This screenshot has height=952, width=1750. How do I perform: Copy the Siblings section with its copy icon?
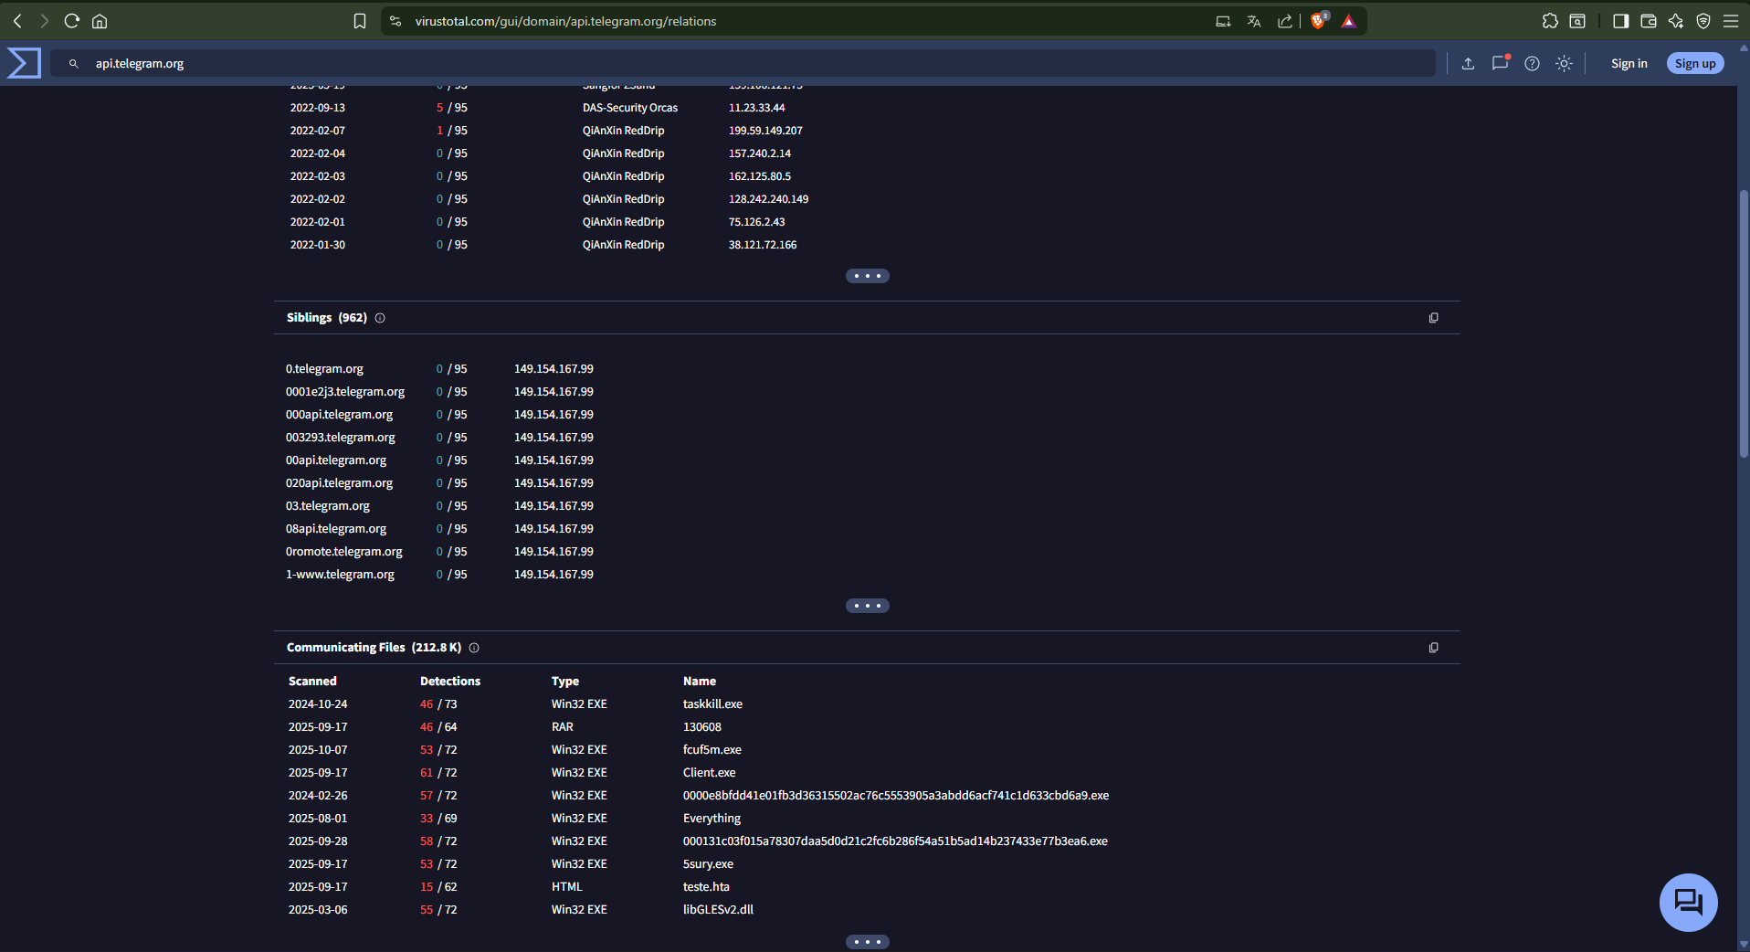coord(1433,318)
